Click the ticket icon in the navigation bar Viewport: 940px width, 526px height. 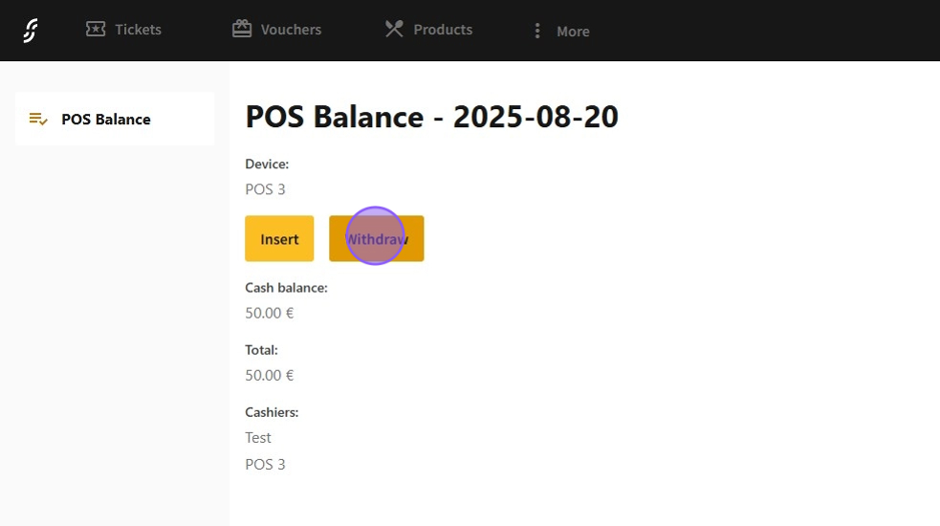tap(96, 30)
